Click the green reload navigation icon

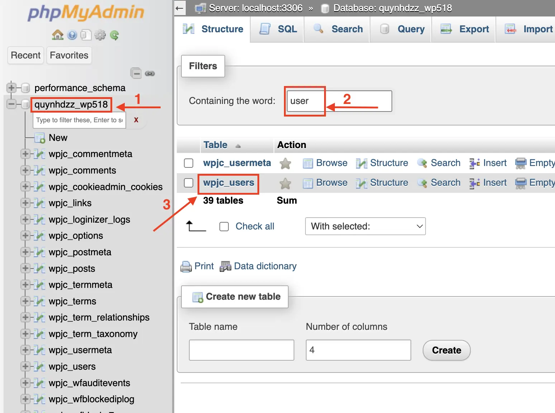(x=114, y=35)
